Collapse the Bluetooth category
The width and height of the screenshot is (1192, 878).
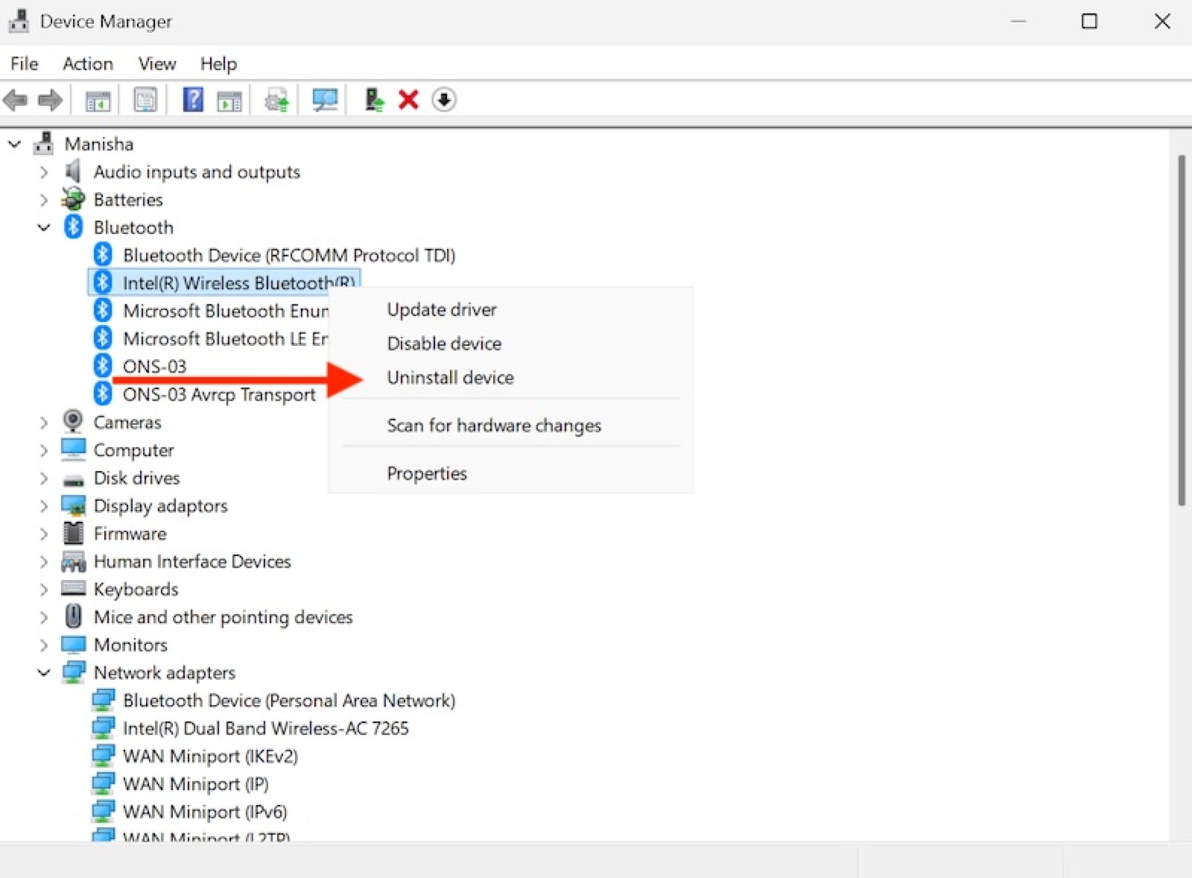pos(44,228)
